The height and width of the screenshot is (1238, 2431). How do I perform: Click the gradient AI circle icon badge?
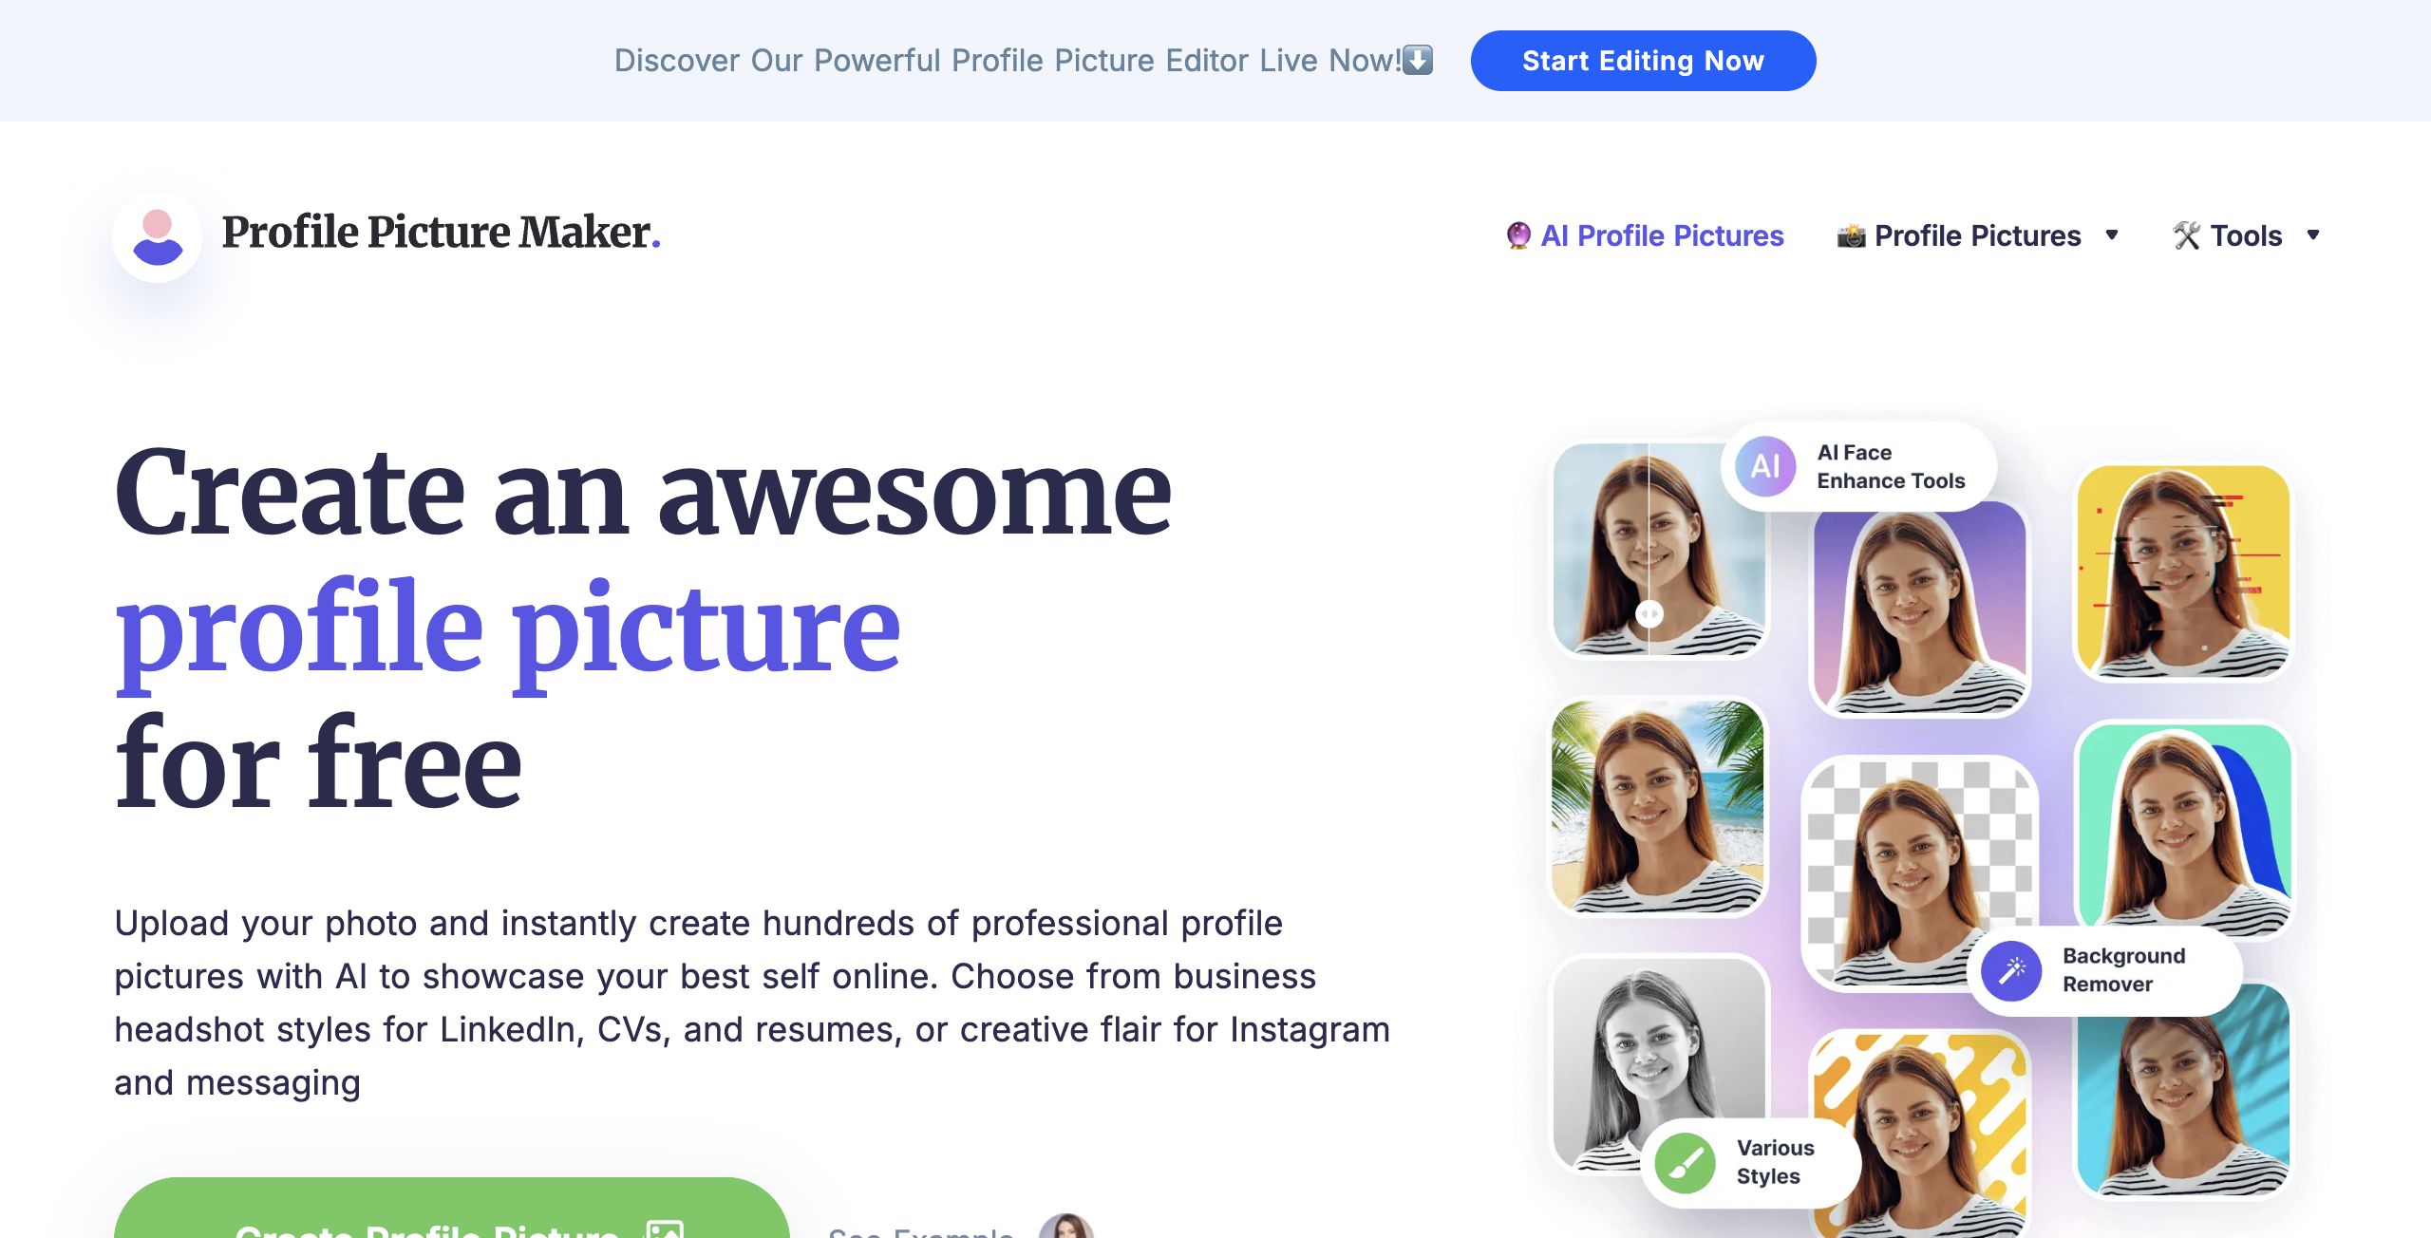coord(1765,466)
